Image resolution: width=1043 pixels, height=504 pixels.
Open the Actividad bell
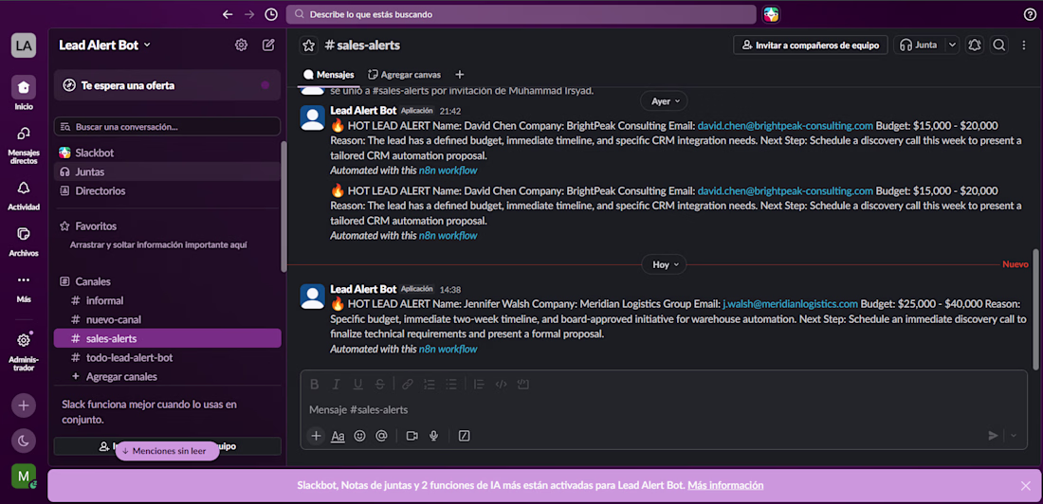[24, 195]
